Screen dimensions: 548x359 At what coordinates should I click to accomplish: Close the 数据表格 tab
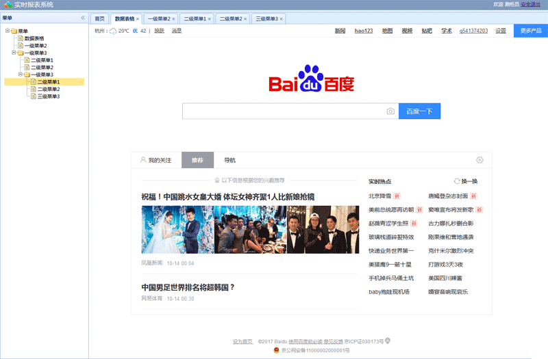tap(138, 19)
